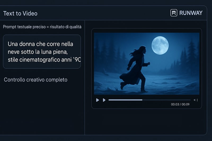Click the current playhead position at 00:03
Image resolution: width=212 pixels, height=141 pixels.
click(142, 100)
